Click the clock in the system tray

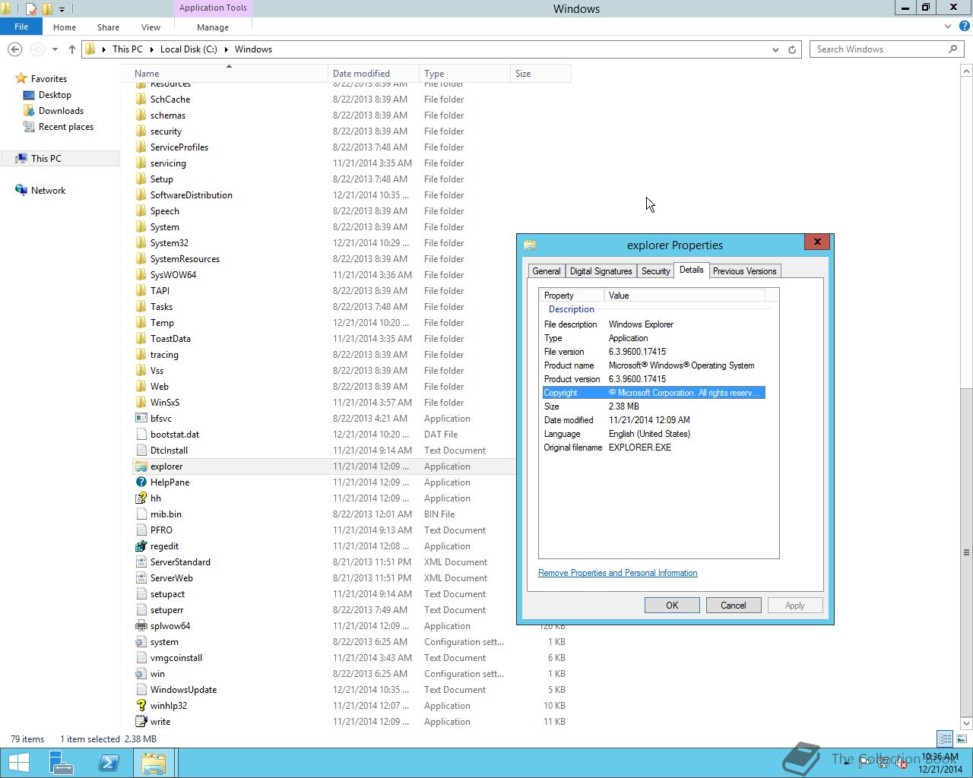click(940, 763)
